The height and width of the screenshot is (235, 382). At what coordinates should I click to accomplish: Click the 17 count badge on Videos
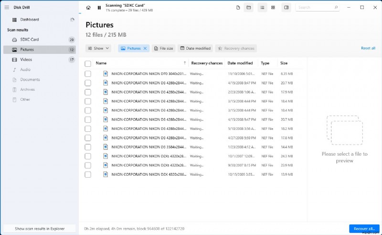[x=72, y=60]
